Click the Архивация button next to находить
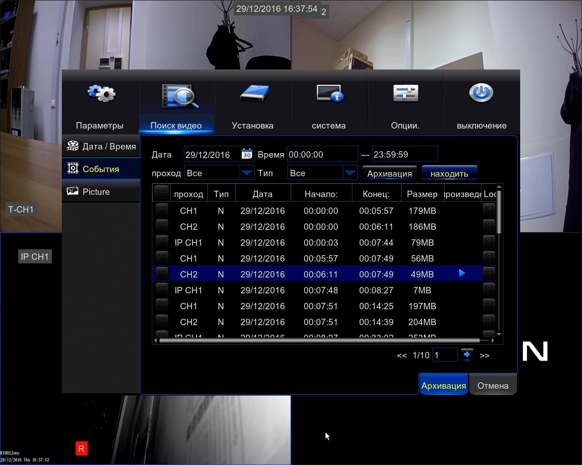This screenshot has height=465, width=582. click(x=390, y=173)
